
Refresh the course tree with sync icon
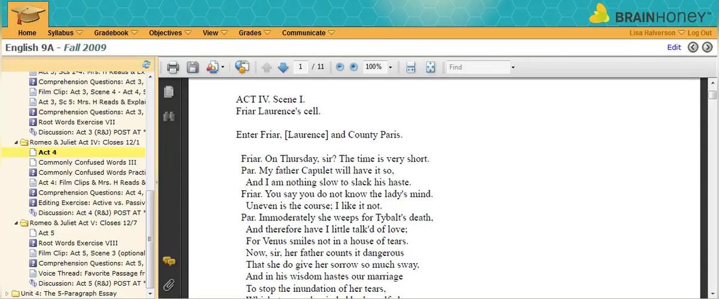(146, 64)
